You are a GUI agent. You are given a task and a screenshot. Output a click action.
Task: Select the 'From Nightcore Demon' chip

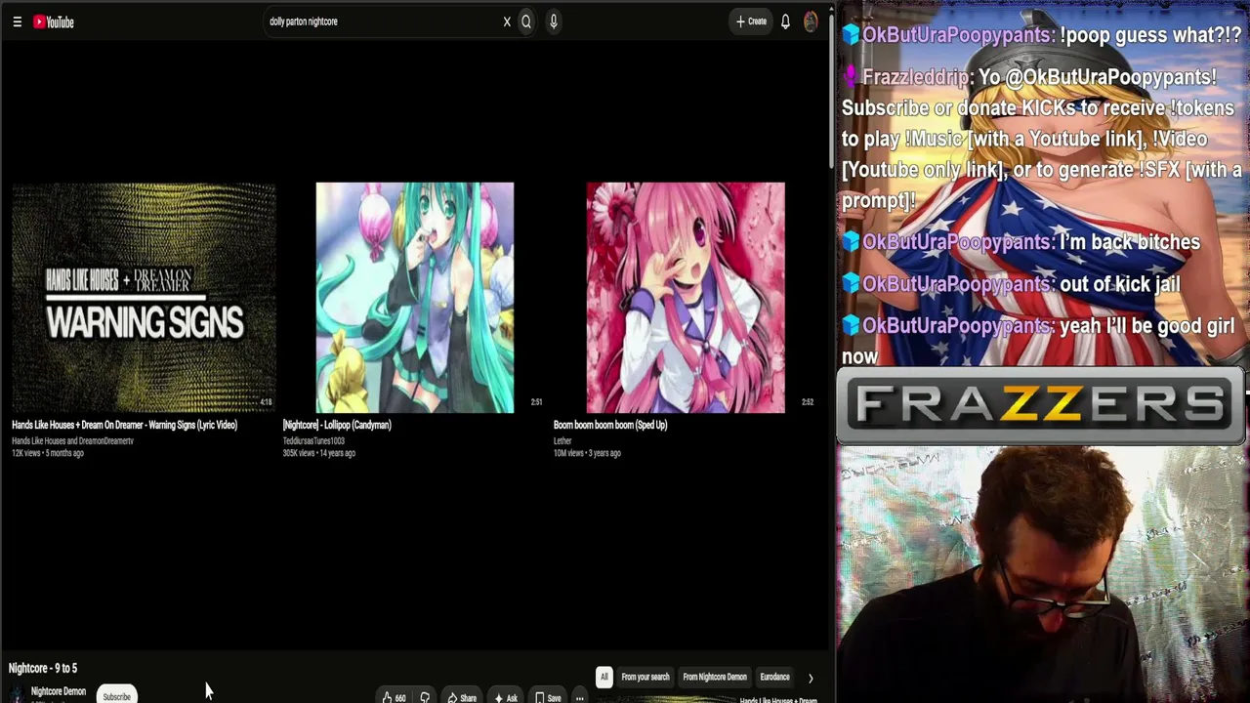[715, 677]
